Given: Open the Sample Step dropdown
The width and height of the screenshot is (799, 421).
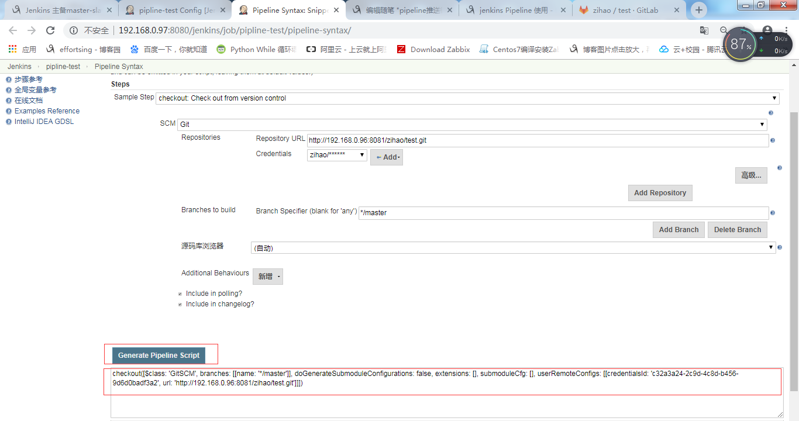Looking at the screenshot, I should [x=468, y=98].
